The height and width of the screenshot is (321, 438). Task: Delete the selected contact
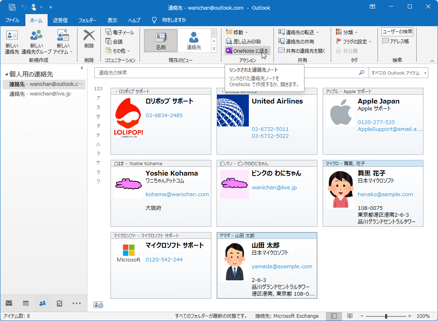coord(89,40)
